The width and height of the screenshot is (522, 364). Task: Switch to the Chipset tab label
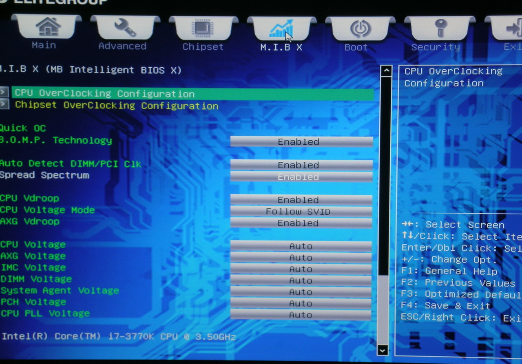point(203,47)
